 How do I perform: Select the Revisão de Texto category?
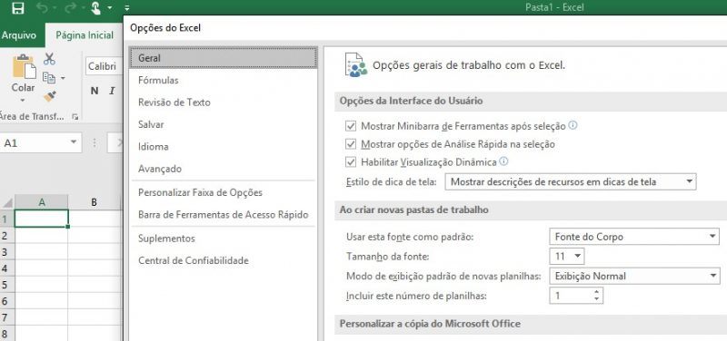[x=224, y=102]
